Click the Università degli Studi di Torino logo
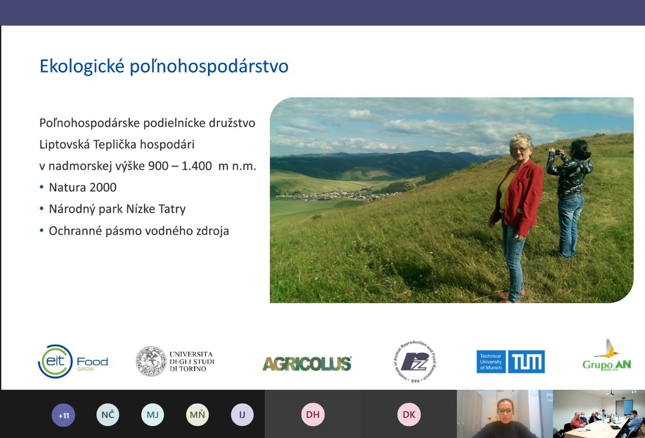The height and width of the screenshot is (438, 645). pyautogui.click(x=175, y=362)
